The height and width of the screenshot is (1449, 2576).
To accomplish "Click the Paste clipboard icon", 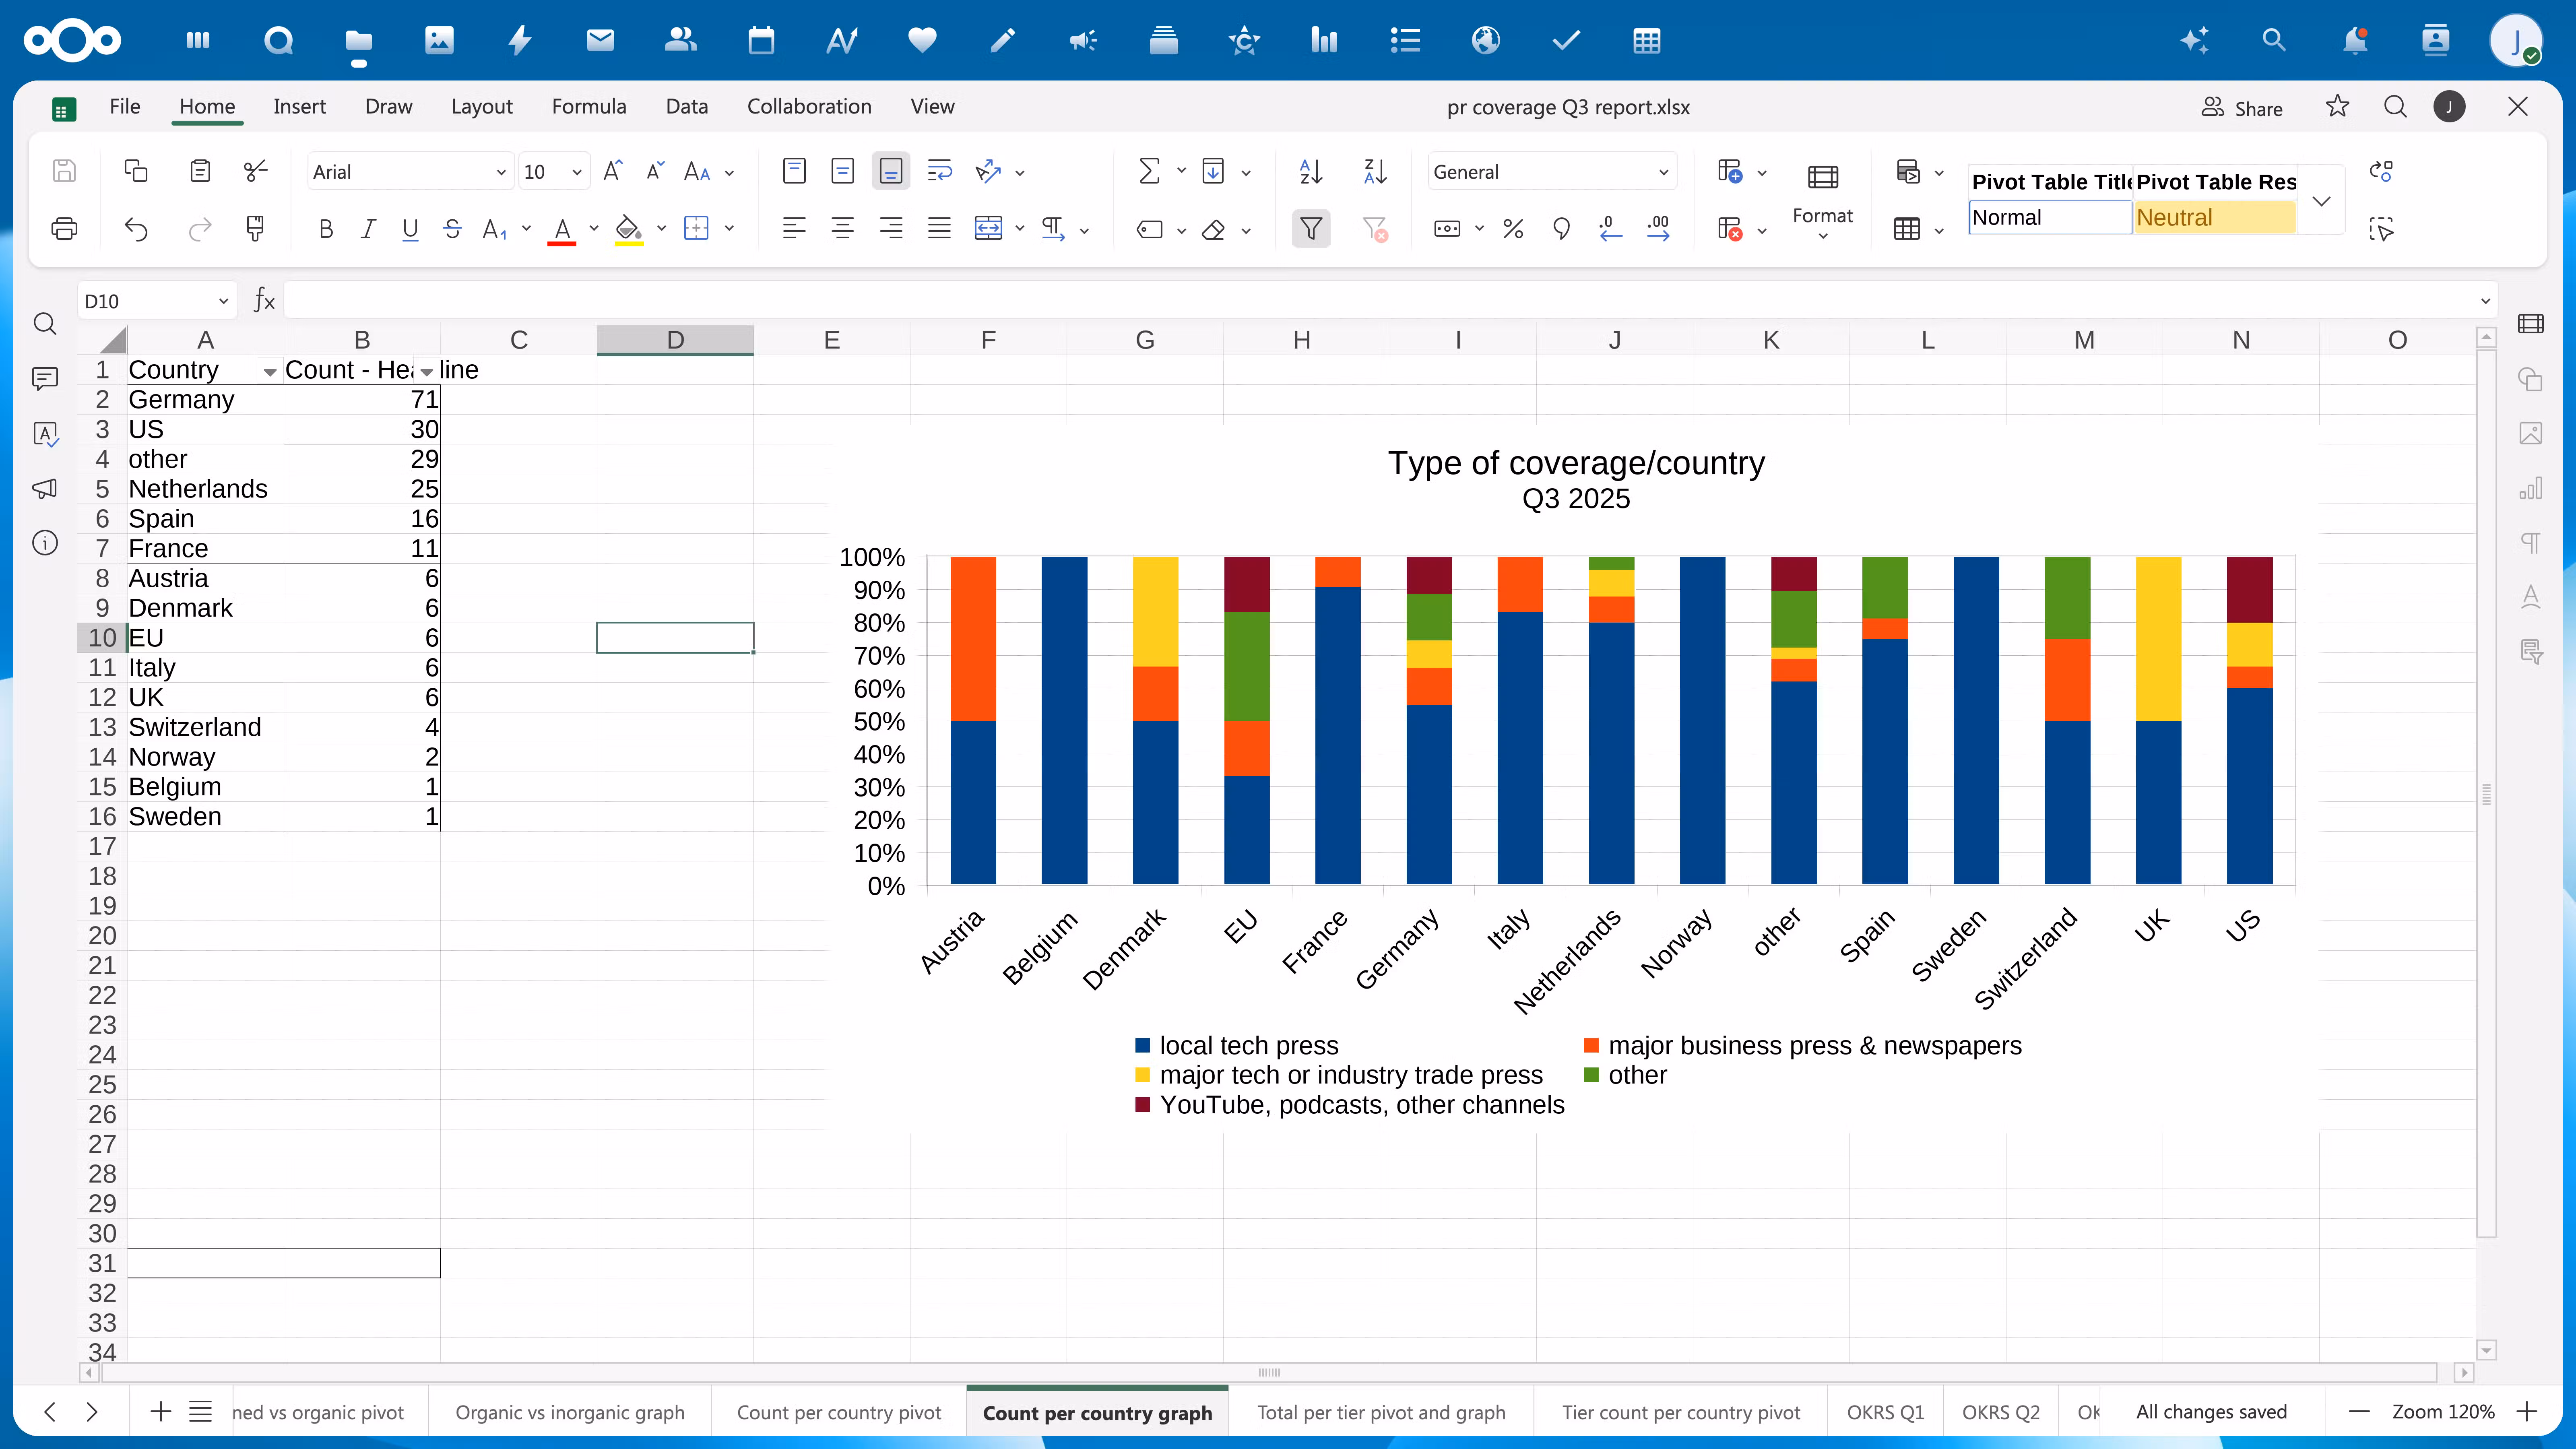I will pos(200,171).
